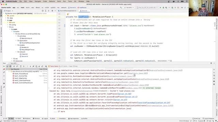Open the Navigate menu
The image size is (218, 122).
coord(38,1)
